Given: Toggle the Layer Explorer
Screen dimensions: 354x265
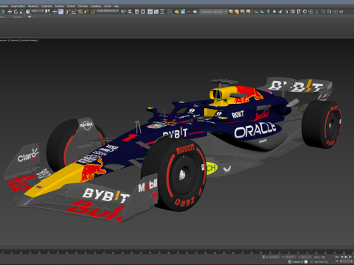Looking at the screenshot, I should click(x=142, y=12).
